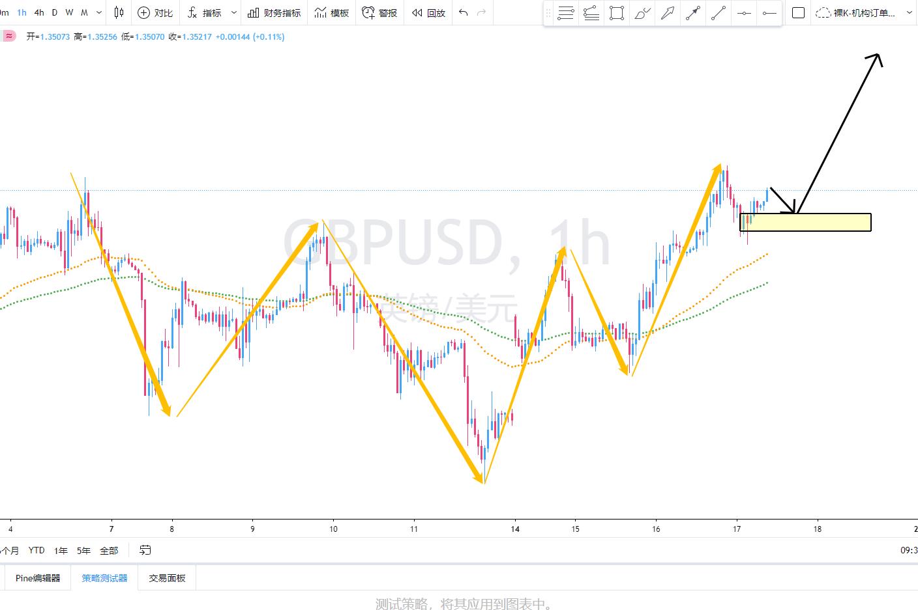Switch to the 交易面板 tab
This screenshot has width=918, height=610.
(167, 577)
